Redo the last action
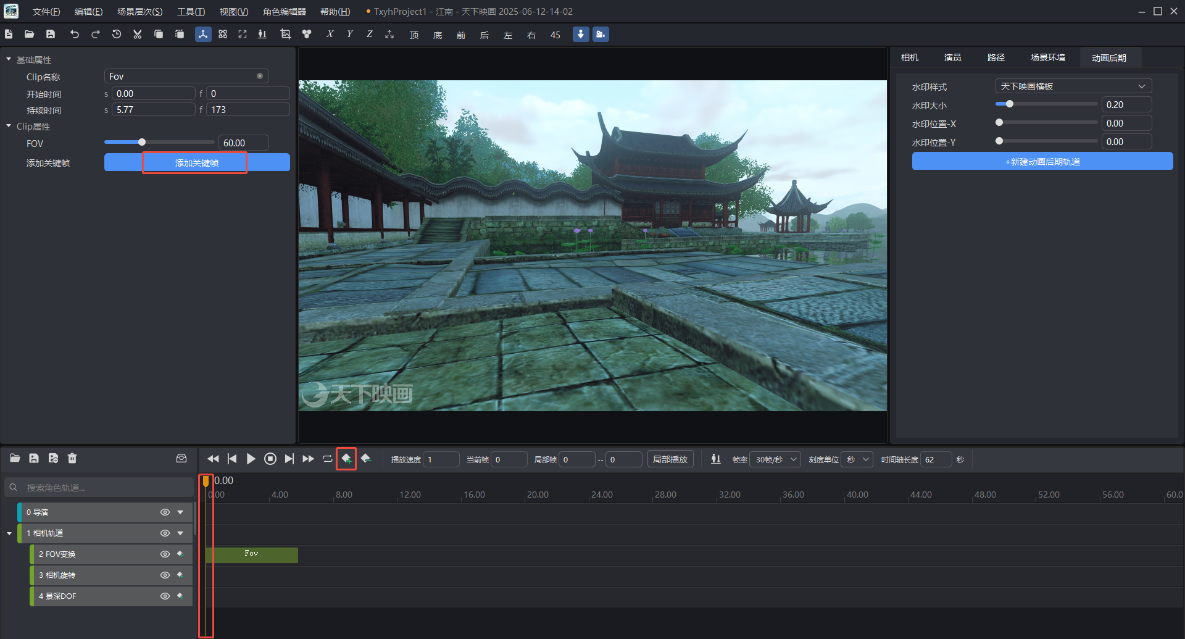This screenshot has height=639, width=1185. point(96,35)
